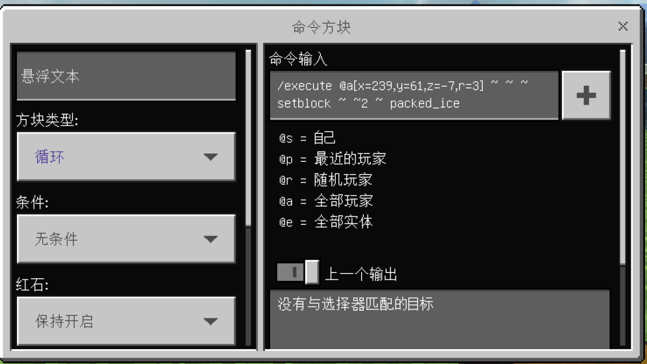Viewport: 647px width, 364px height.
Task: Click the @s = 自己 selector hint
Action: (x=307, y=138)
